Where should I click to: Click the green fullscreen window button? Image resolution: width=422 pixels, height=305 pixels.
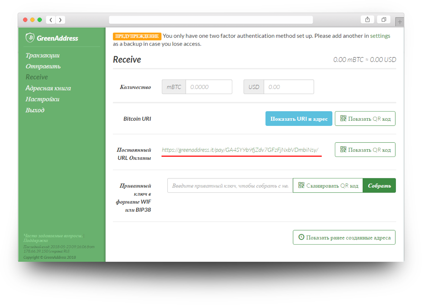(40, 20)
